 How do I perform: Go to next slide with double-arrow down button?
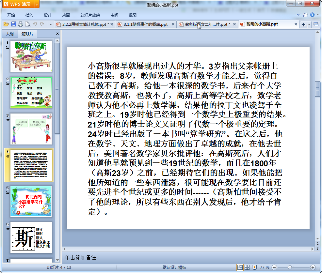coord(317,249)
